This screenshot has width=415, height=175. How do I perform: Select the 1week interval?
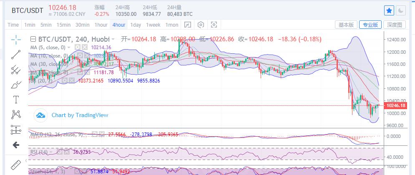(153, 25)
